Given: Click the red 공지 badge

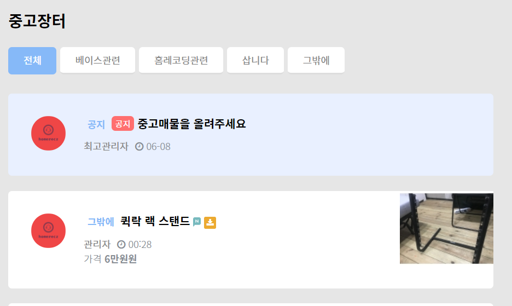Looking at the screenshot, I should click(x=123, y=124).
